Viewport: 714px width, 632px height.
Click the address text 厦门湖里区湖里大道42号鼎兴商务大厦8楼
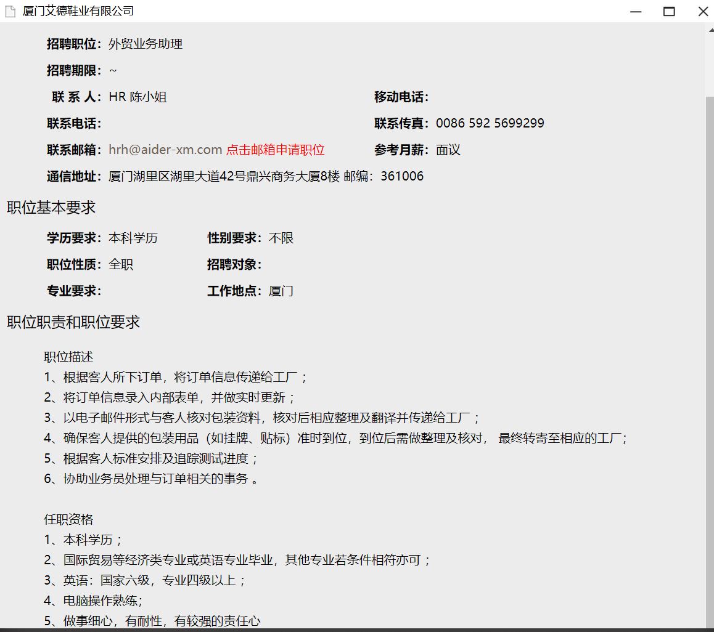click(224, 176)
